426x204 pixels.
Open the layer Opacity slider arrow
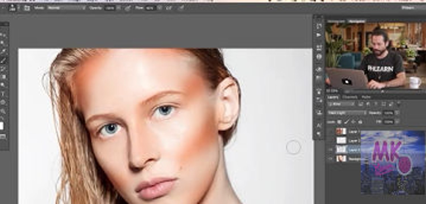pos(397,113)
